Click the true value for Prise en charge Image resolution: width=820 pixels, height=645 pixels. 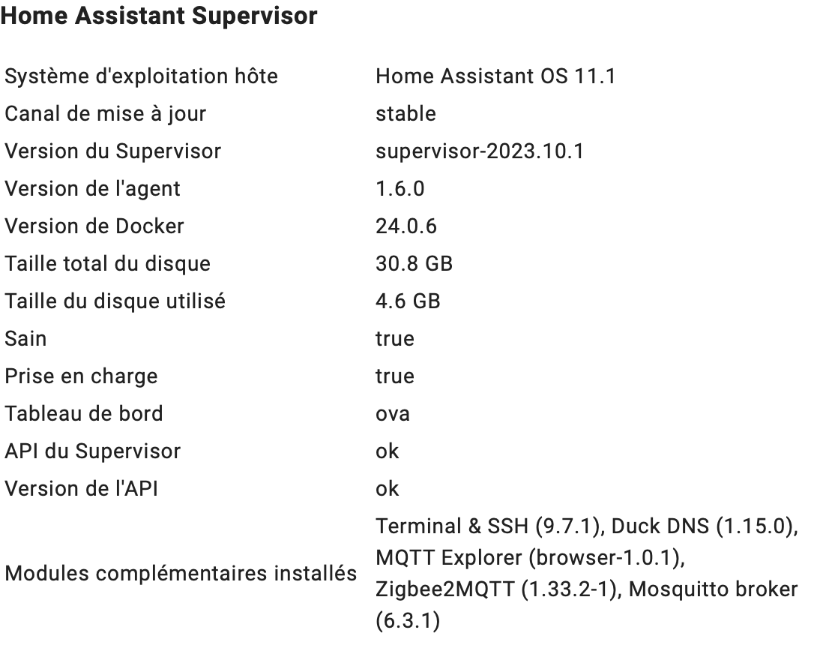pyautogui.click(x=395, y=376)
